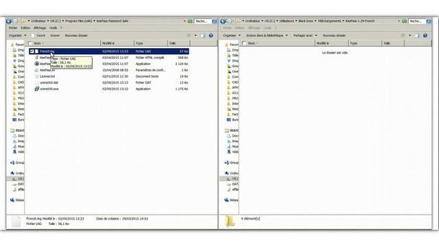Refresh the KeePass Password Safe folder view
The image size is (439, 247).
(x=190, y=21)
